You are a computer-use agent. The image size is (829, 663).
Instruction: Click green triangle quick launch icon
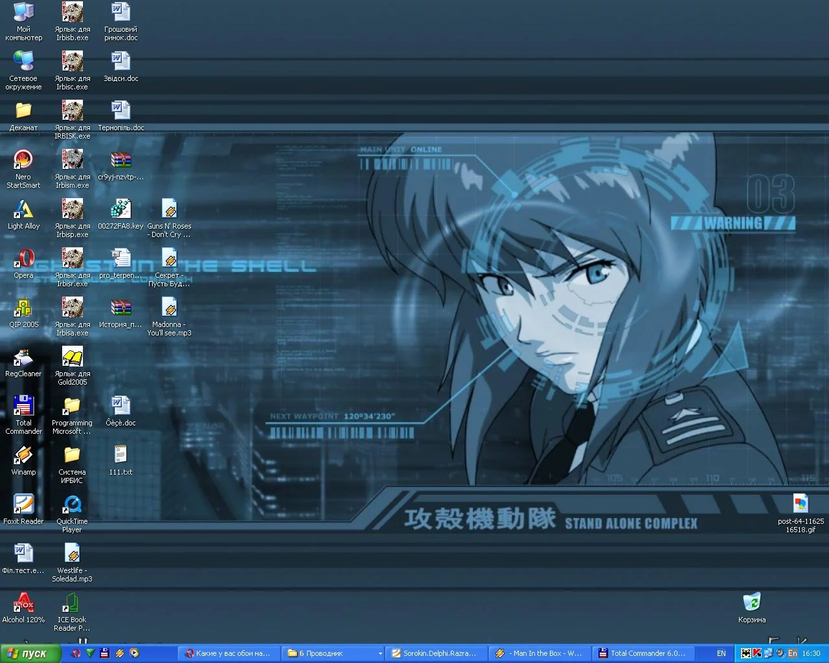pos(90,653)
